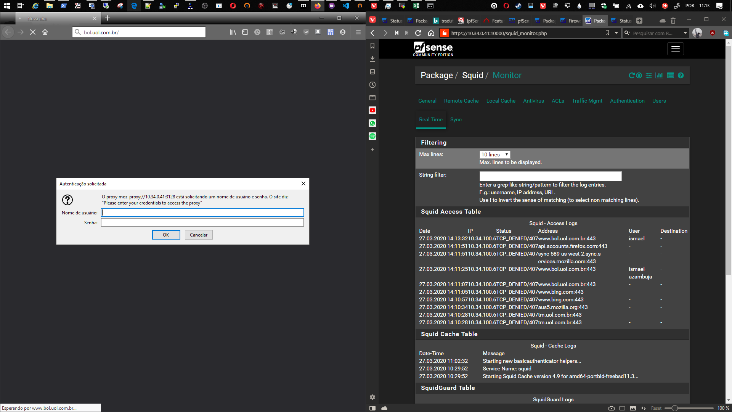Open Spotify from the Firefox sidebar
This screenshot has width=732, height=412.
[x=372, y=136]
